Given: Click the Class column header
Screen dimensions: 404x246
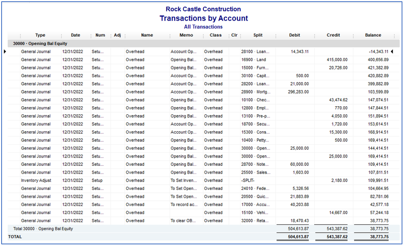Looking at the screenshot, I should (x=216, y=35).
